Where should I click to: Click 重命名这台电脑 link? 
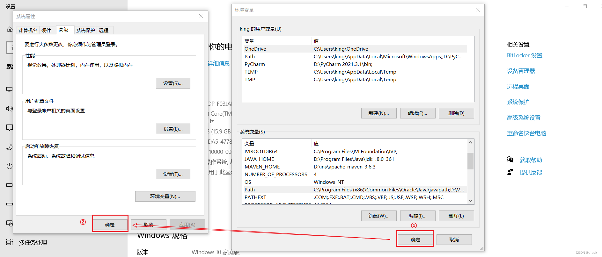tap(526, 133)
